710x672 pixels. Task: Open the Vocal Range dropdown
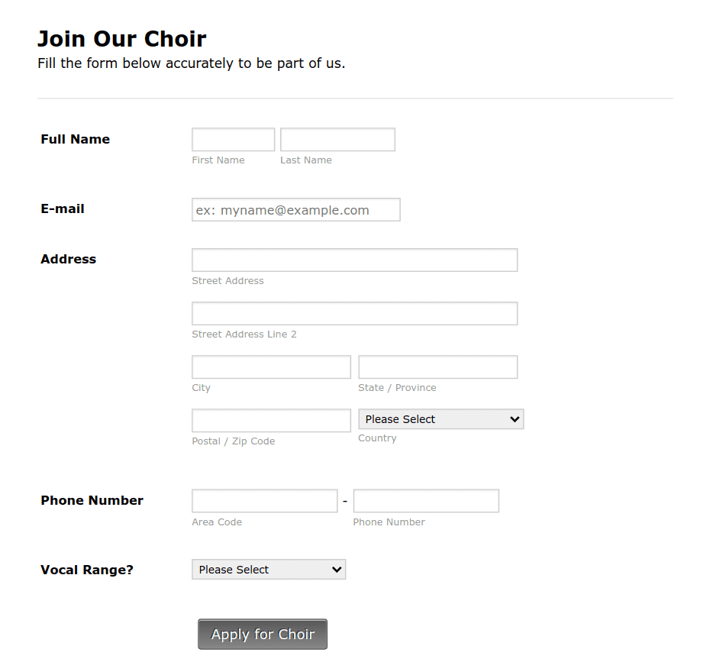pos(268,569)
